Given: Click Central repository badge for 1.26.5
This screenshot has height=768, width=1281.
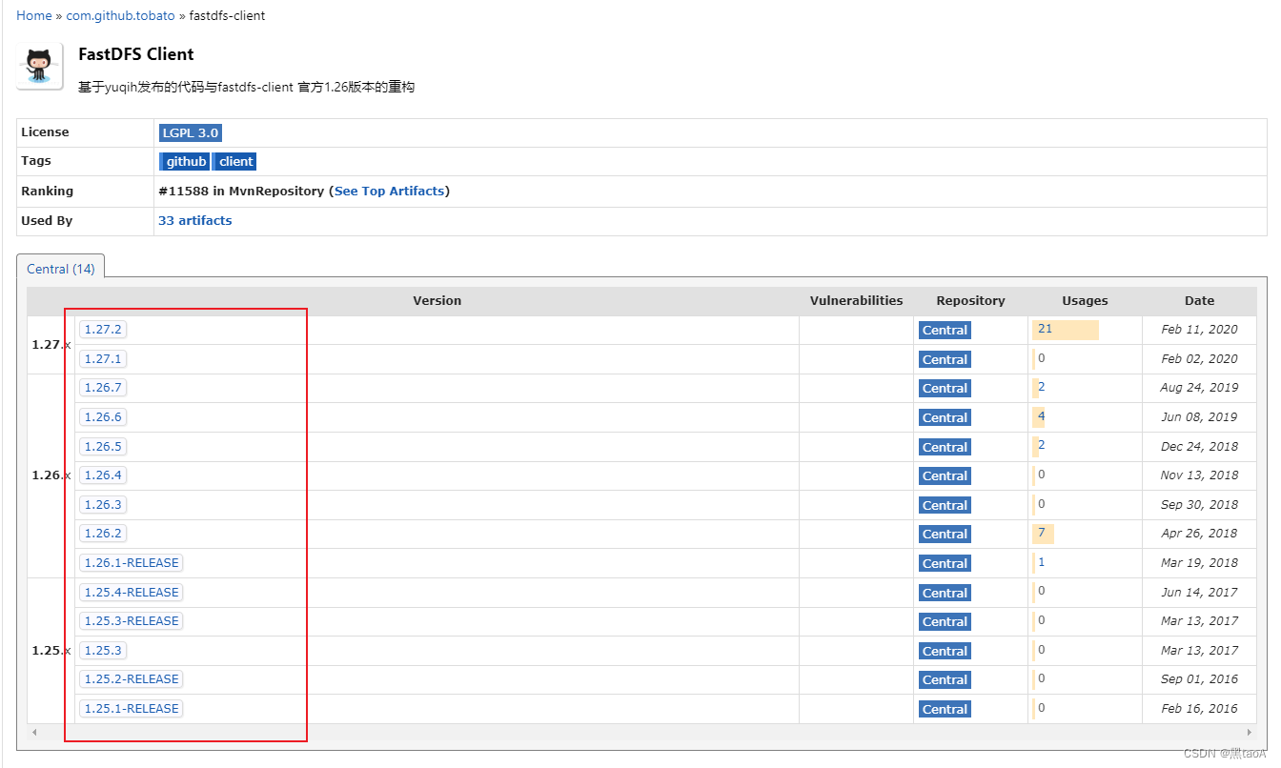Looking at the screenshot, I should point(945,447).
